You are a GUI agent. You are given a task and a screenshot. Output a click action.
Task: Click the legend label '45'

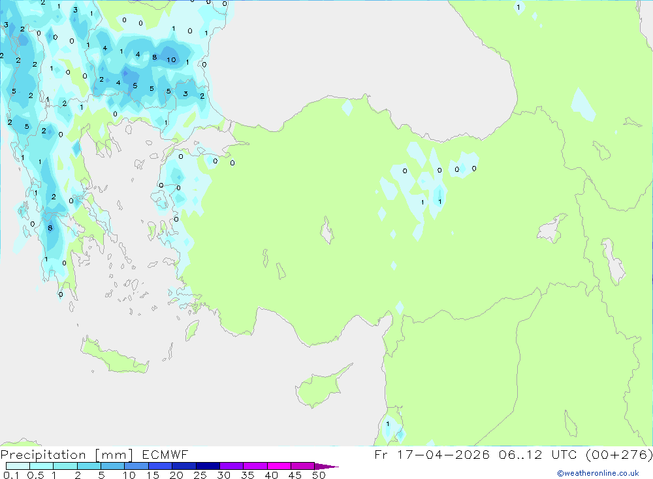[x=295, y=475]
